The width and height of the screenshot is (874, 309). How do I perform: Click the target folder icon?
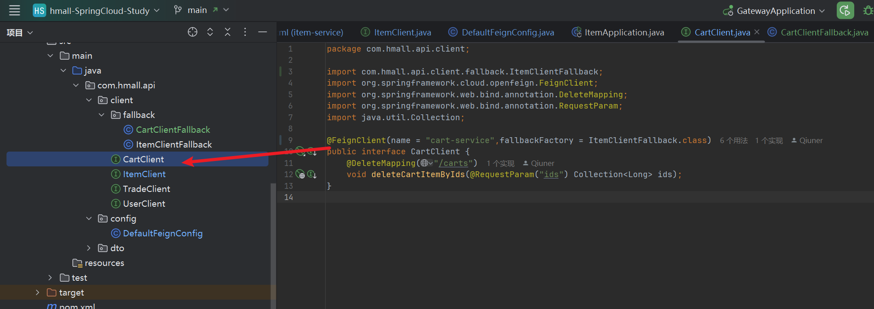[x=52, y=292]
